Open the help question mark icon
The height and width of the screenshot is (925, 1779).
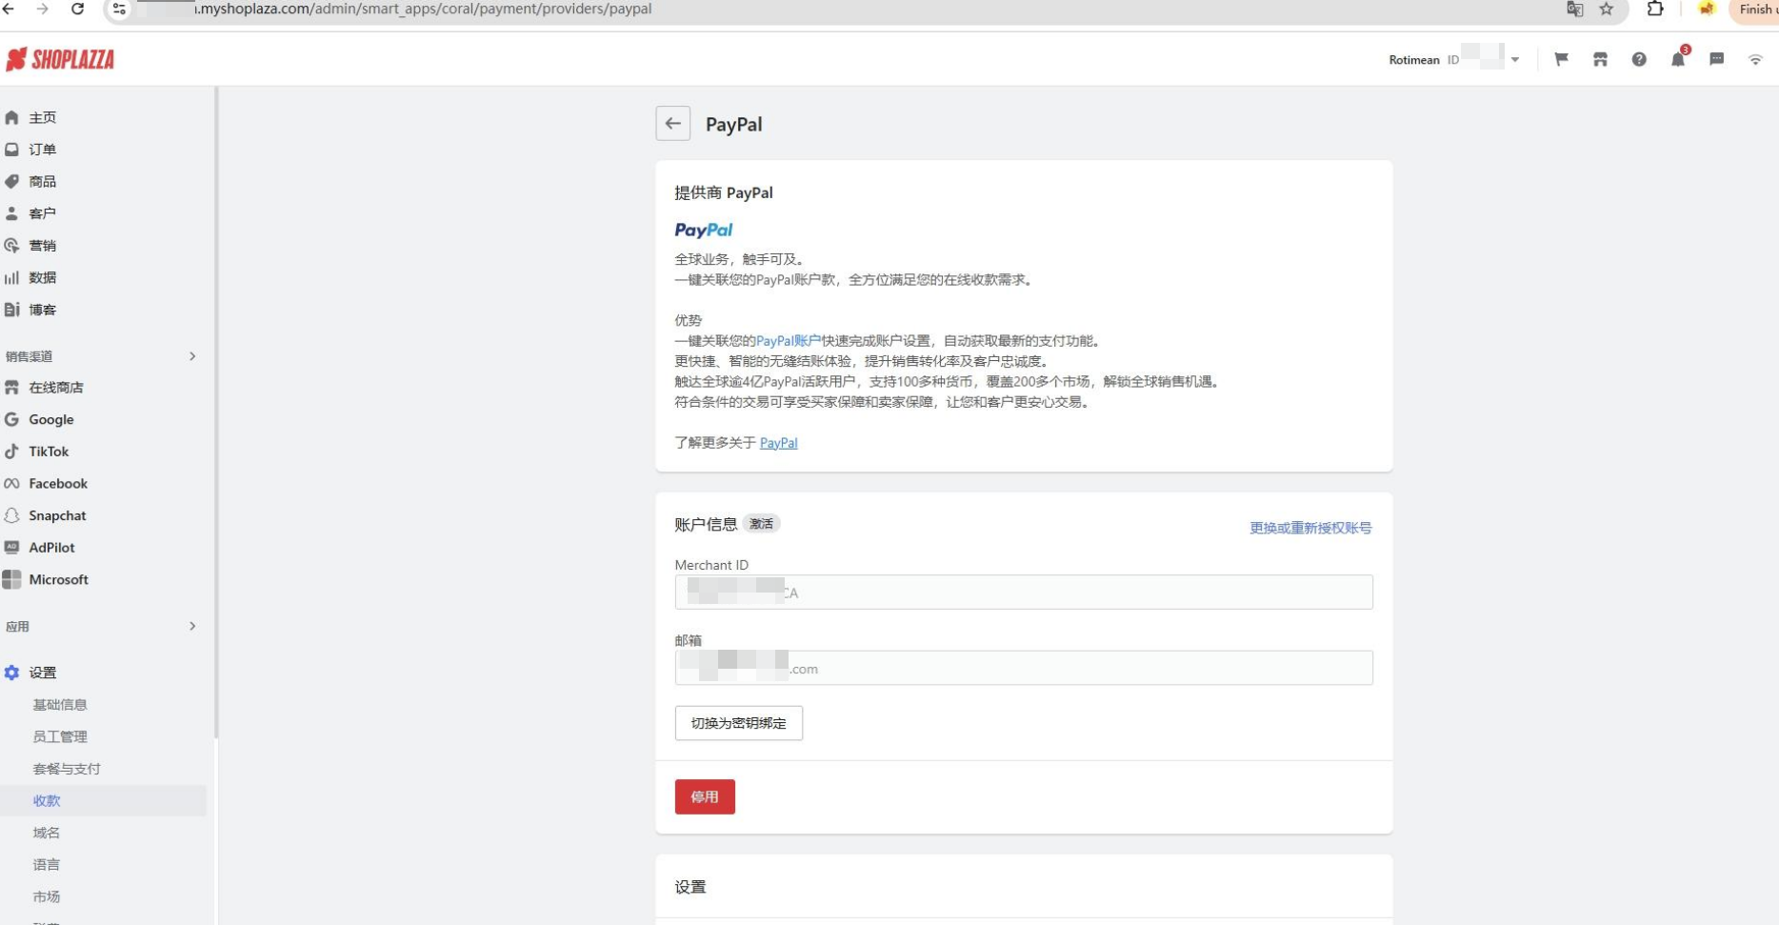(x=1639, y=59)
